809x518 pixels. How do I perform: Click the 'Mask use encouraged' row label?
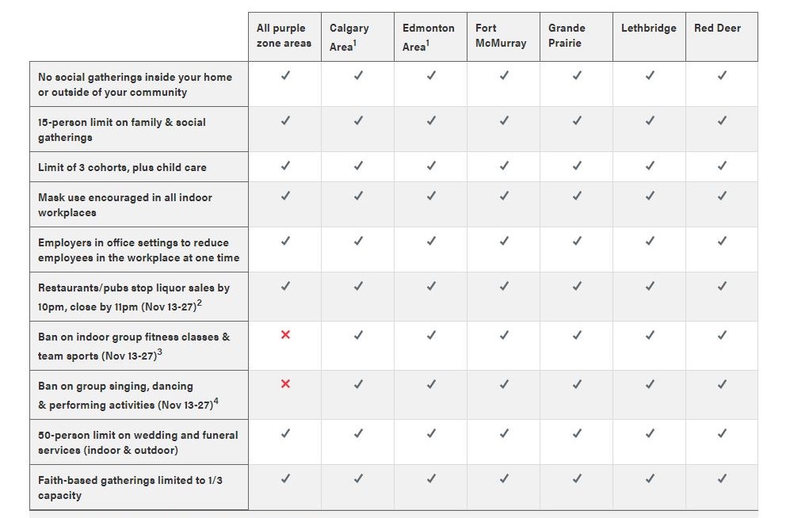coord(125,205)
